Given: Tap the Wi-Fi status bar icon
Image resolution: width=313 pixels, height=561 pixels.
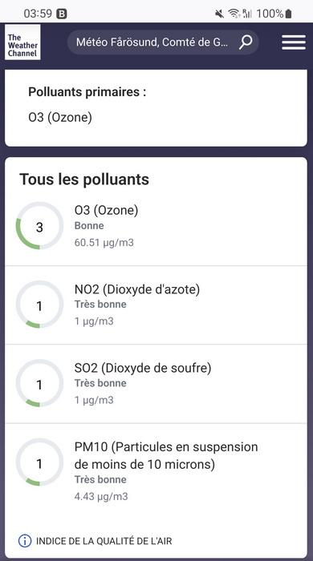Looking at the screenshot, I should pos(234,14).
